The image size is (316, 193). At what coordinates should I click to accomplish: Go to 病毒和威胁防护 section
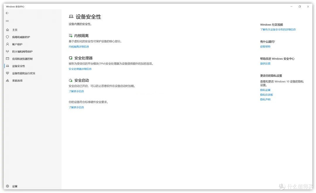coord(21,37)
